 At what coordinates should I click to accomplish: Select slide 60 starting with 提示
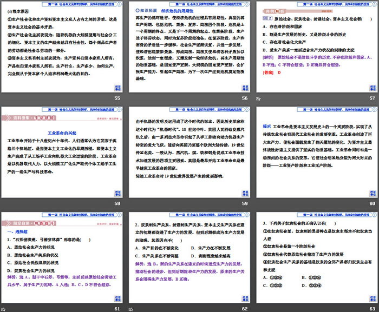coord(316,151)
